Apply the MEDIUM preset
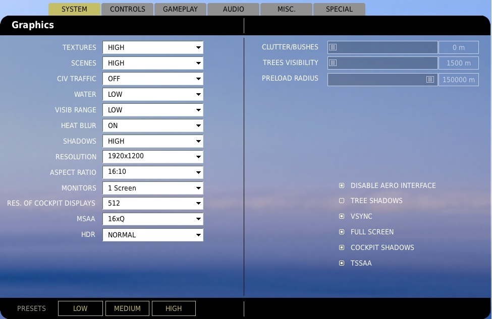Viewport: 492px width, 319px height. [x=127, y=308]
